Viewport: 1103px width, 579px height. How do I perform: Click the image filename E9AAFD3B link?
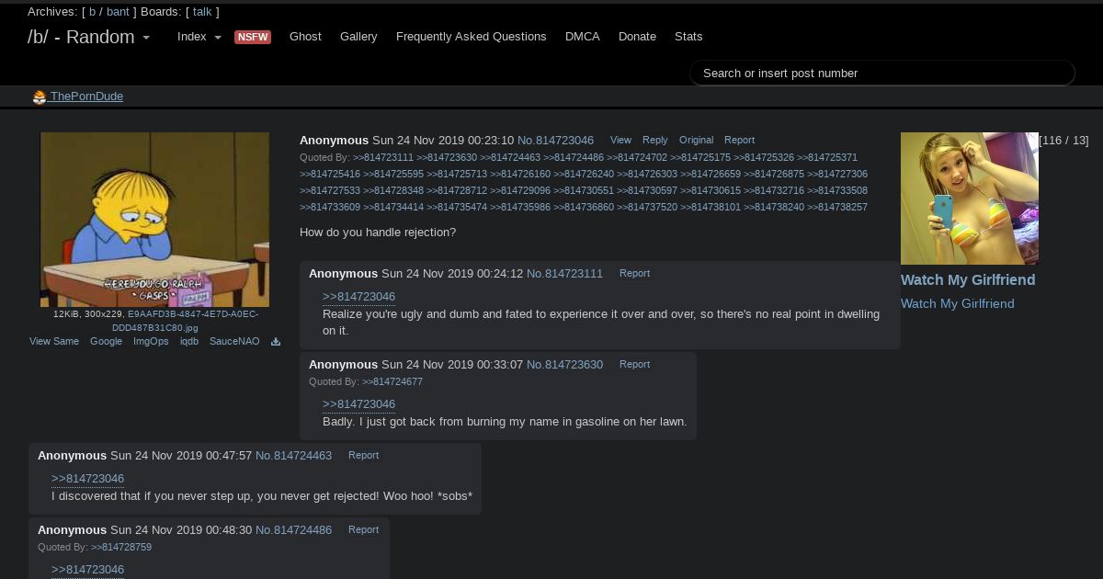pos(187,321)
